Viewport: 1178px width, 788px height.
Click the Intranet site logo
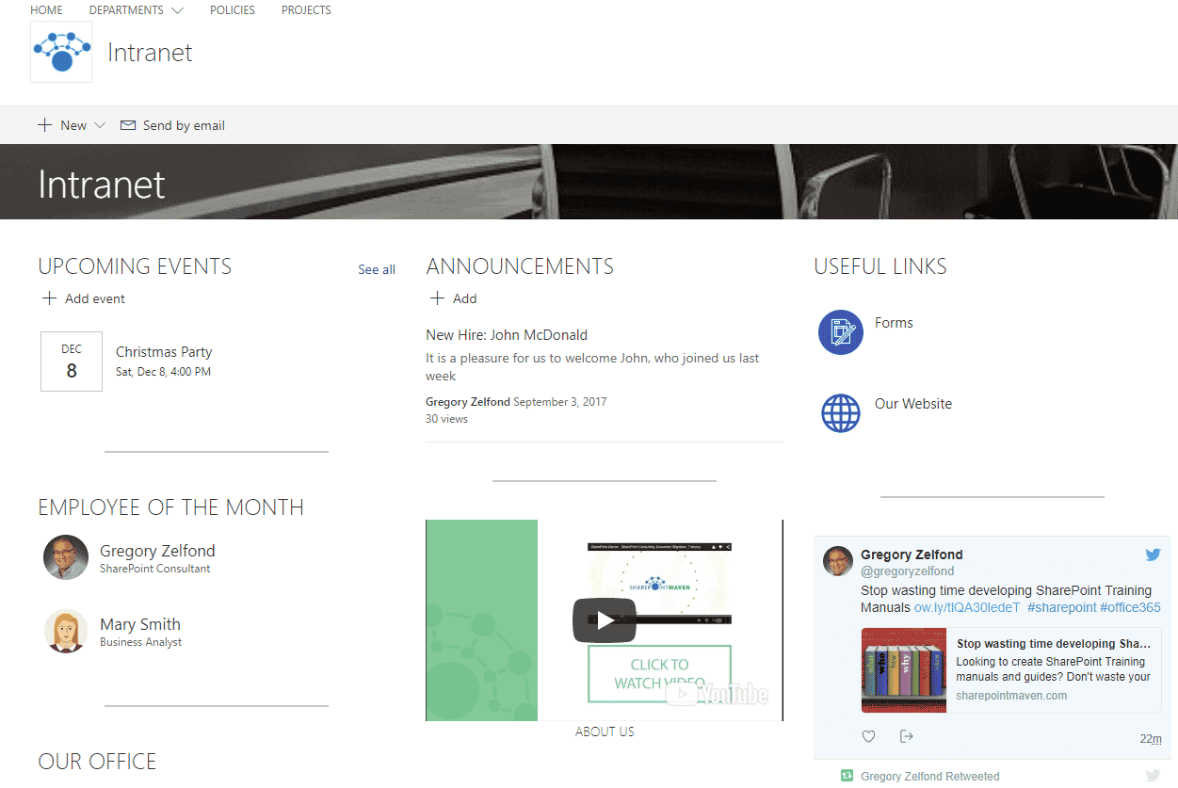[x=60, y=52]
